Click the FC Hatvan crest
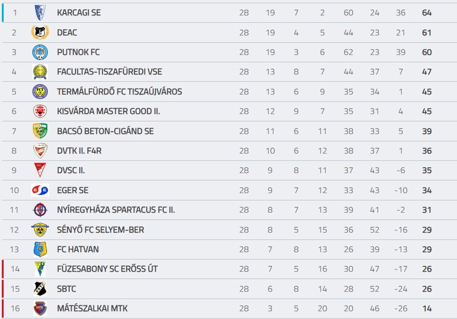Image resolution: width=457 pixels, height=319 pixels. [40, 249]
